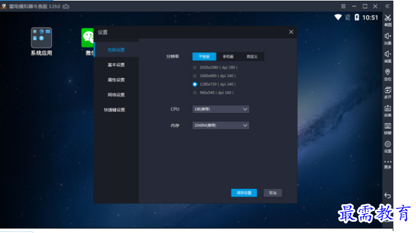The width and height of the screenshot is (416, 233).
Task: Click the 保存设置 save settings button
Action: coord(244,193)
